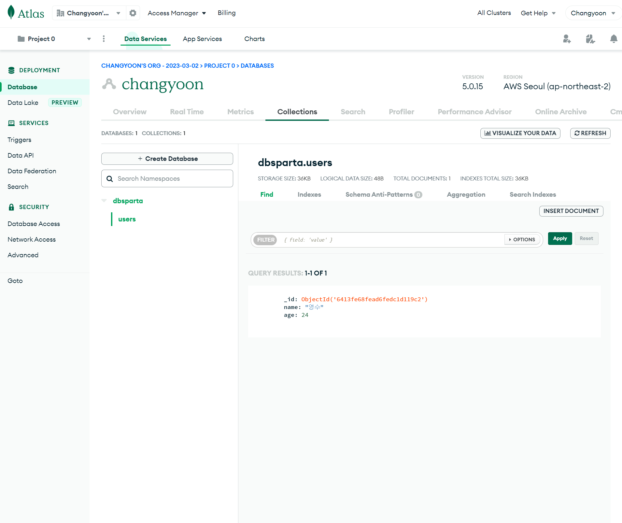Click the Deployment stack icon
Image resolution: width=622 pixels, height=523 pixels.
tap(11, 70)
